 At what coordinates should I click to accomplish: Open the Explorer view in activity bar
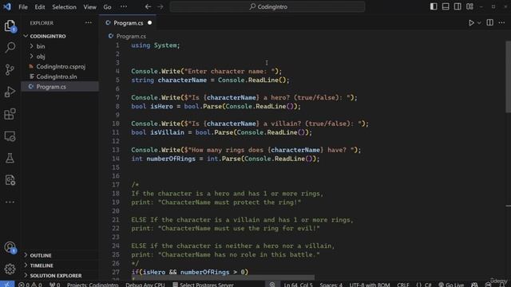[10, 26]
